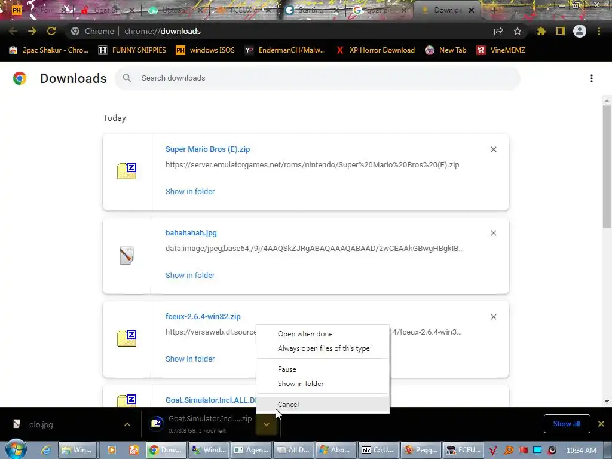Screen dimensions: 612x459
Task: Open the EndermanCH/Malw... bookmark
Action: 285,50
